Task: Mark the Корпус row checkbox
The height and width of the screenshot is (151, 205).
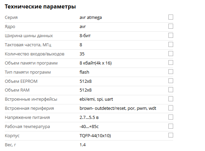Action: point(171,135)
